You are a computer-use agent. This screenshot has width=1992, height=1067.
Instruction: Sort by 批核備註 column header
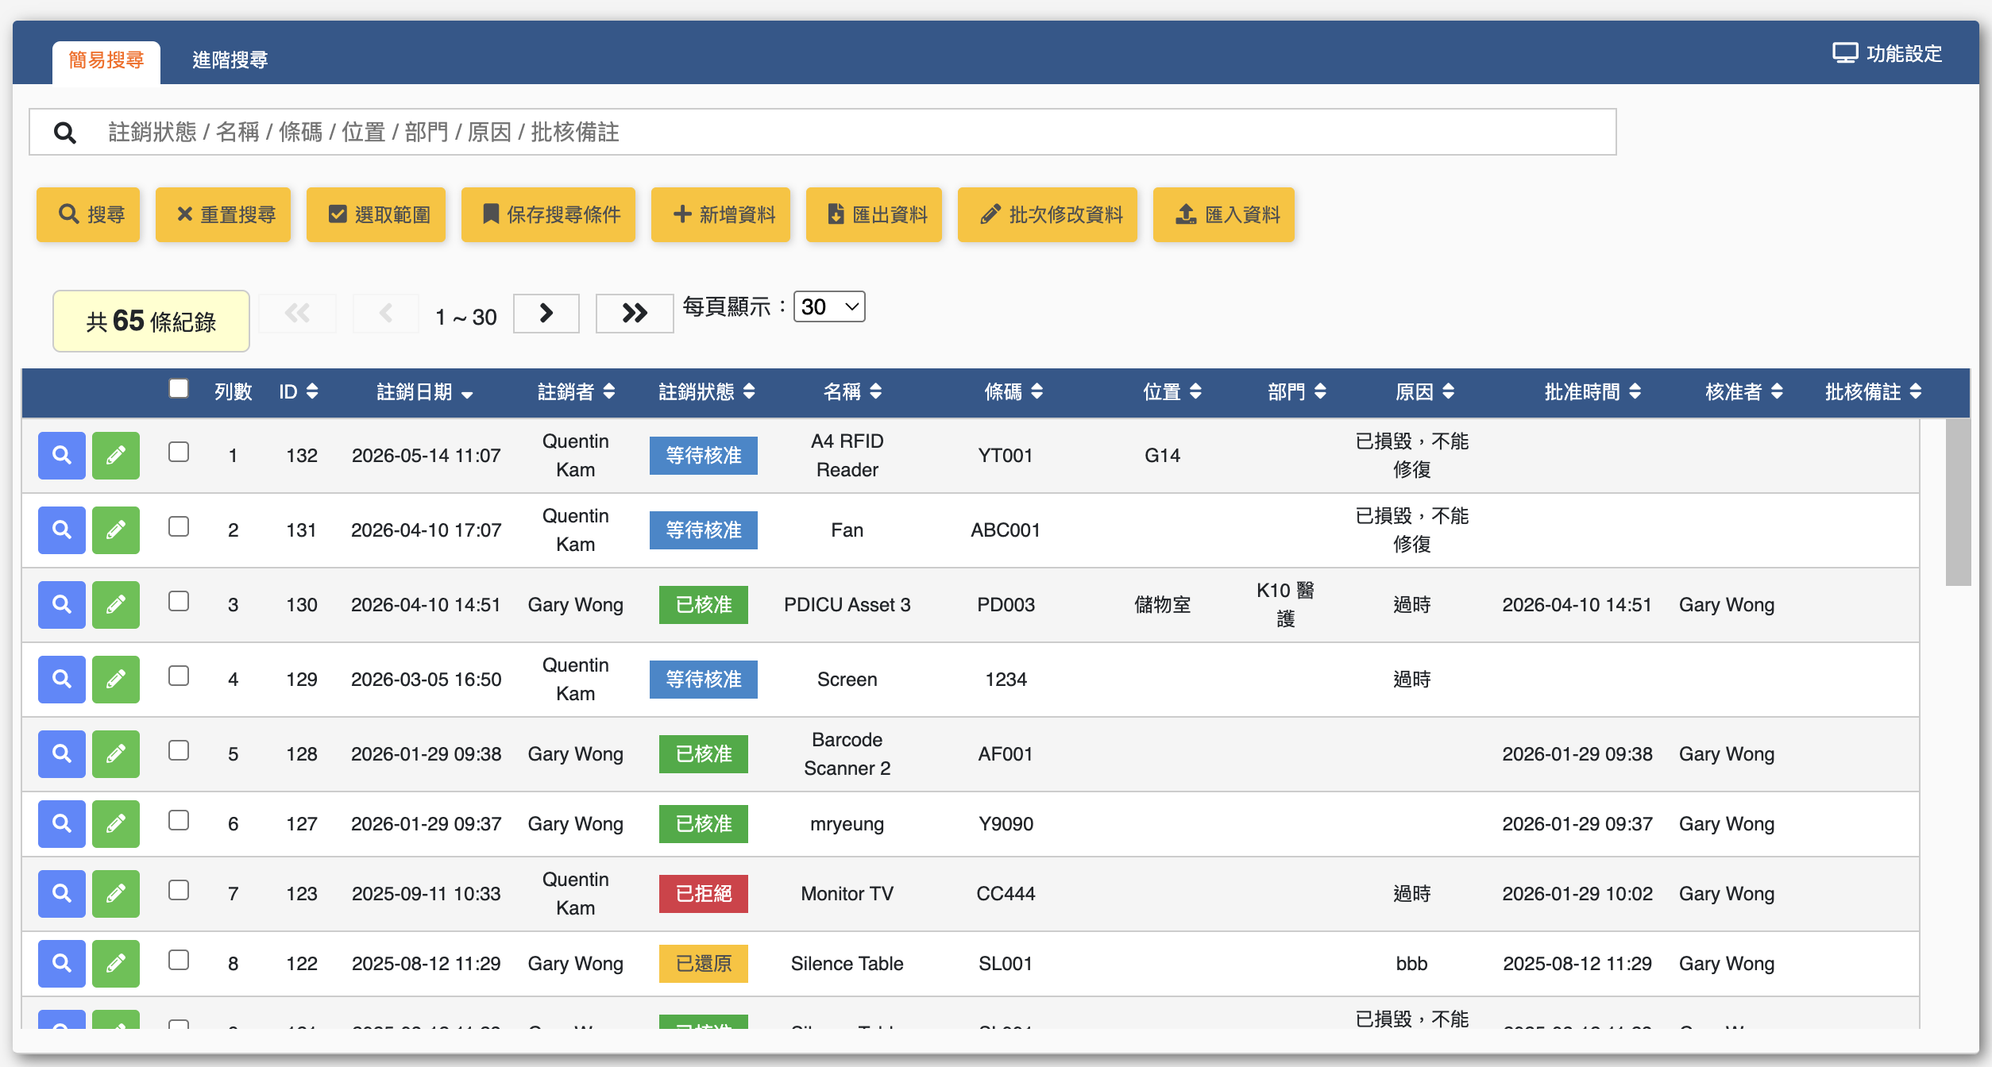pyautogui.click(x=1873, y=391)
